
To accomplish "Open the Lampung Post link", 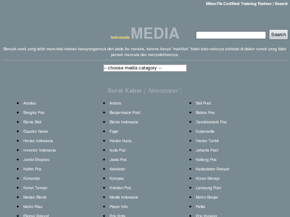I will [x=209, y=188].
